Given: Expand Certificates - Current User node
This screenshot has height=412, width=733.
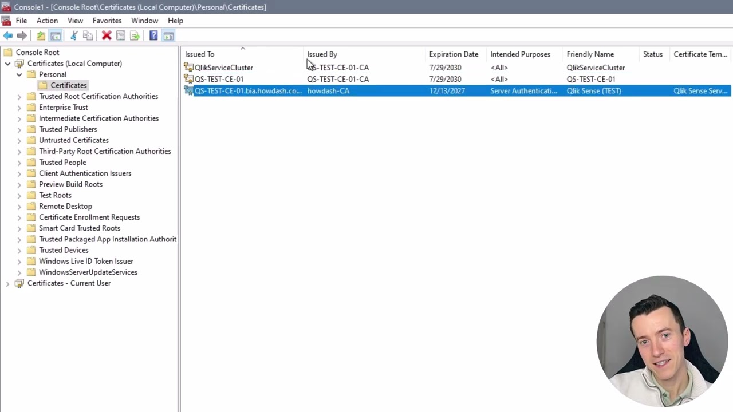Looking at the screenshot, I should (7, 283).
